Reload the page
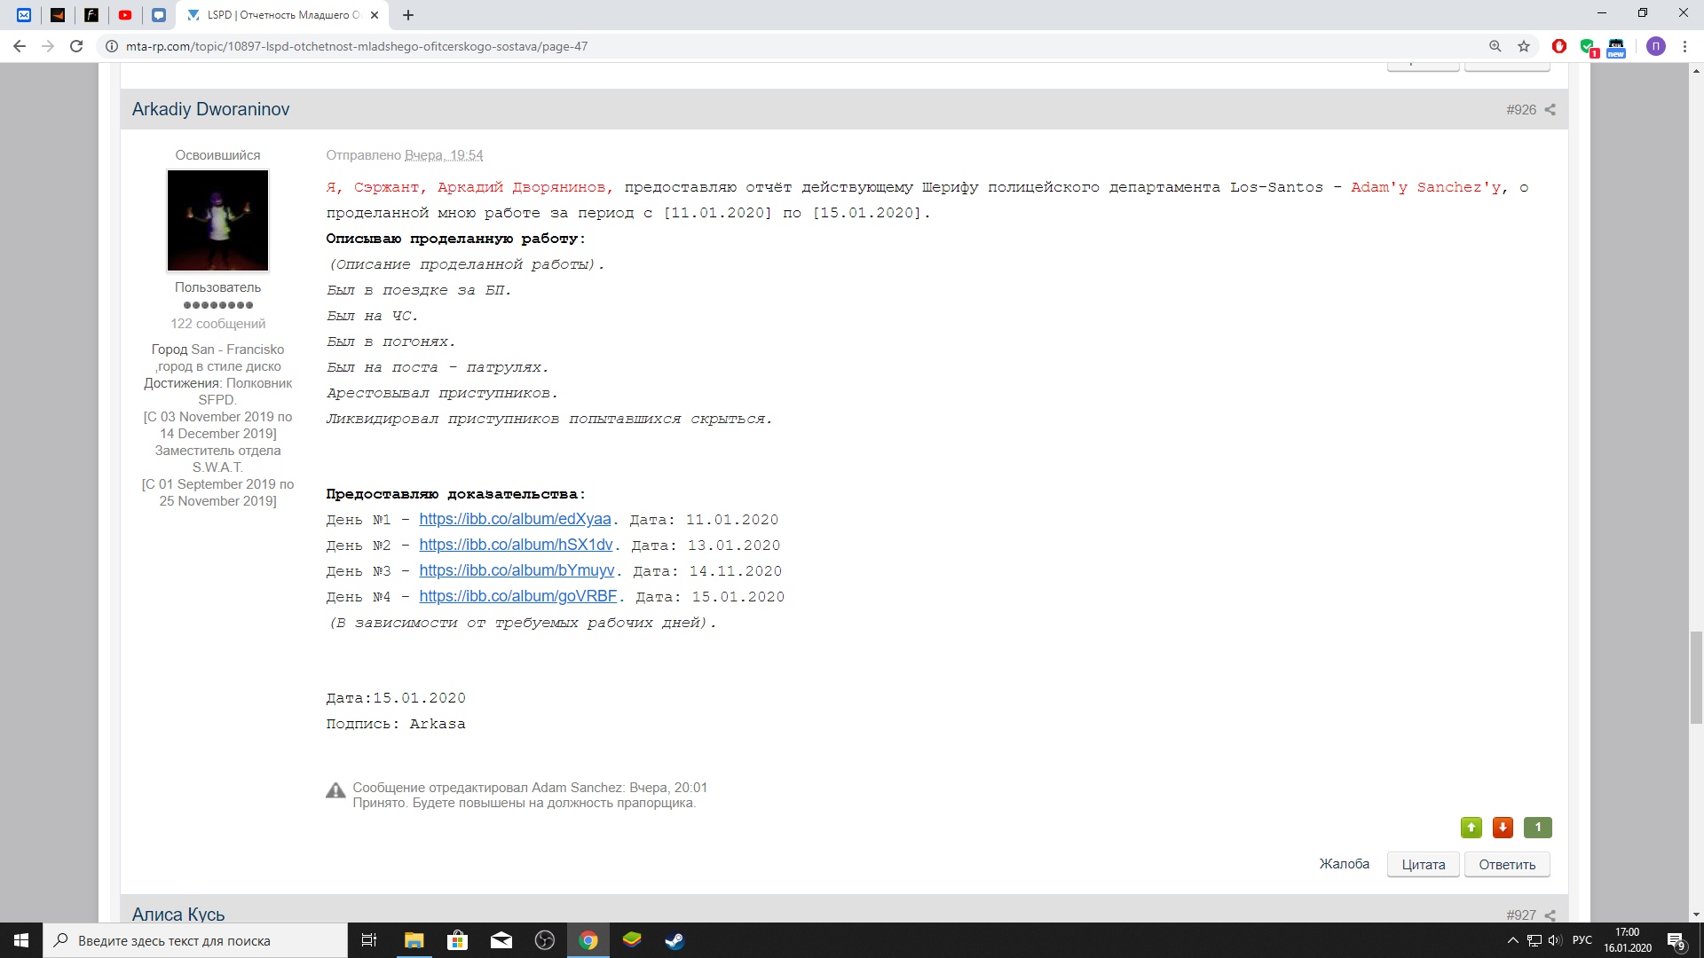The width and height of the screenshot is (1704, 958). click(x=76, y=46)
